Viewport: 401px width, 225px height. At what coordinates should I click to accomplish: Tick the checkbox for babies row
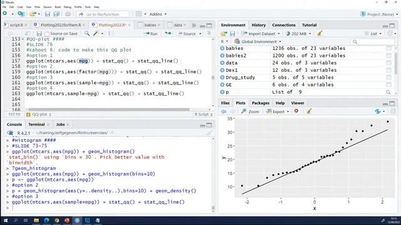388,48
